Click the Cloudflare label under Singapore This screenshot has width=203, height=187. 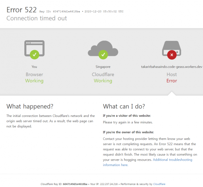103,74
